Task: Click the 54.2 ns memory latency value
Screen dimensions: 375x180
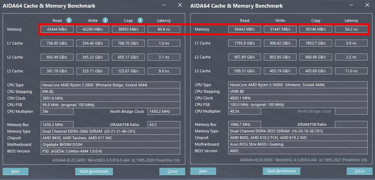Action: tap(351, 29)
